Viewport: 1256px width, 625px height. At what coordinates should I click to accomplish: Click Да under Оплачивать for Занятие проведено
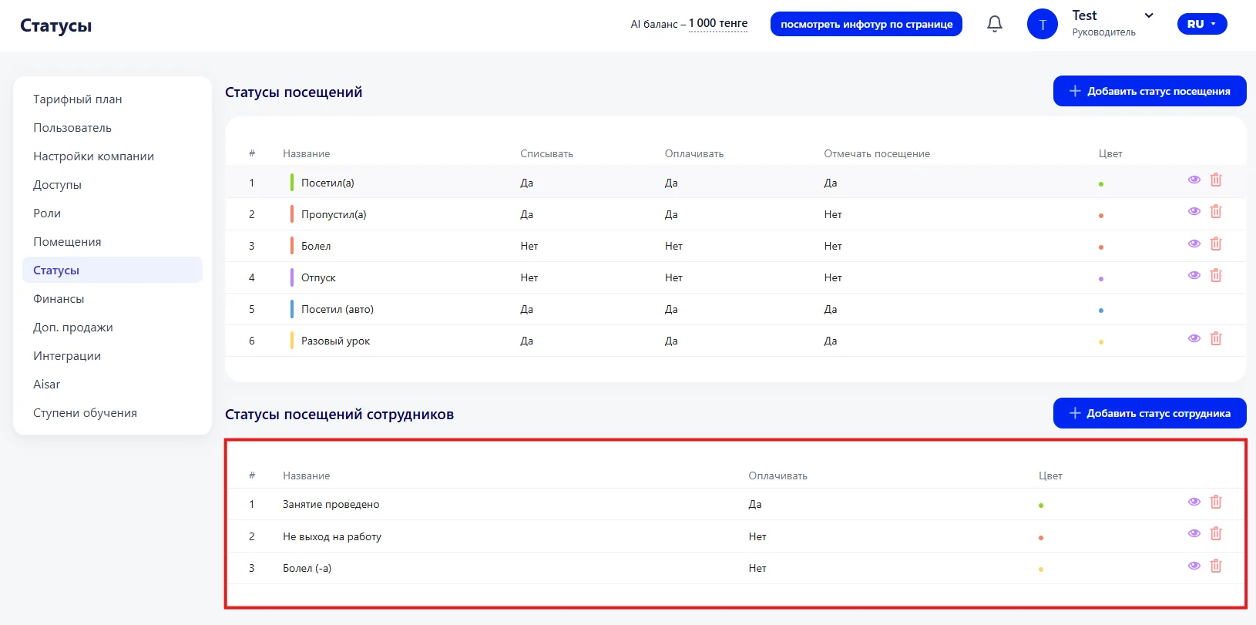[x=755, y=504]
